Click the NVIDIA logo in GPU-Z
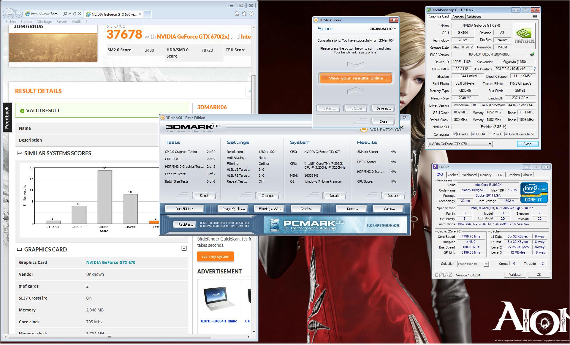This screenshot has width=570, height=345. 525,36
